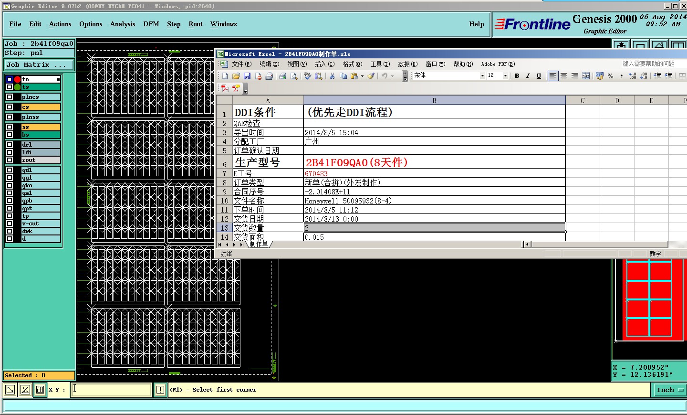Toggle the 'rout' layer checkbox
The image size is (687, 415).
point(10,160)
